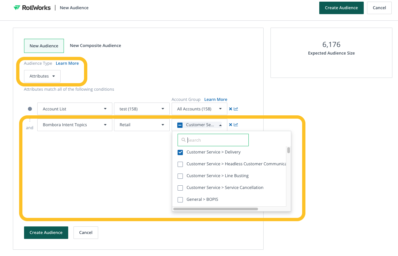398x256 pixels.
Task: Click Create Audience below the conditions
Action: click(x=46, y=232)
